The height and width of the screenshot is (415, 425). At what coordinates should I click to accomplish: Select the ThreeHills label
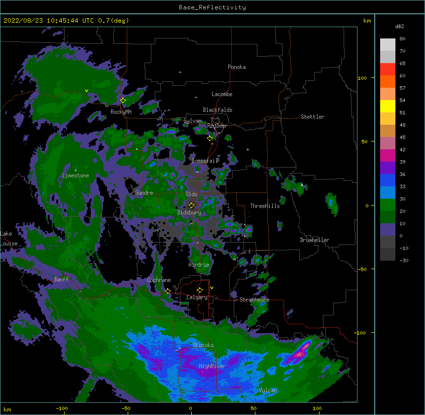coord(265,206)
